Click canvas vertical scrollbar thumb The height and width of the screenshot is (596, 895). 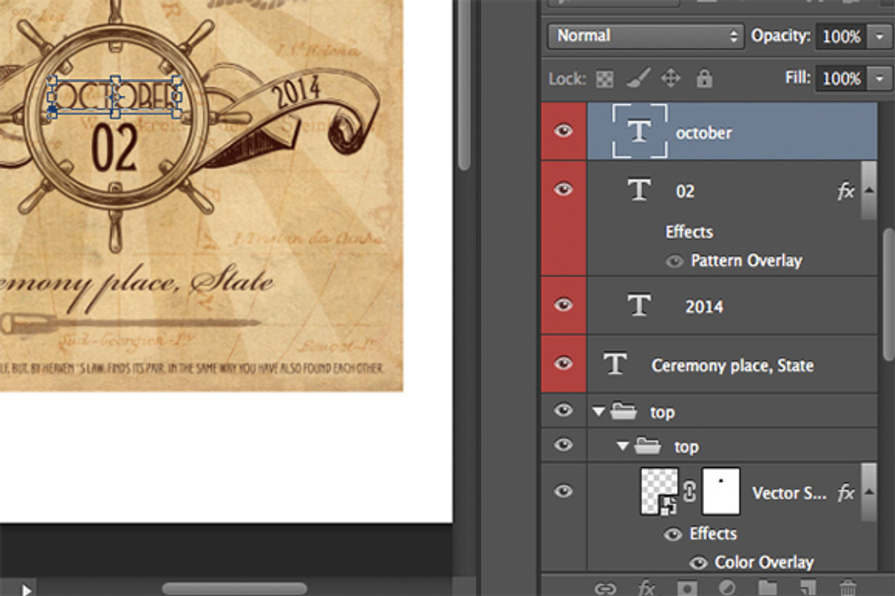[465, 83]
